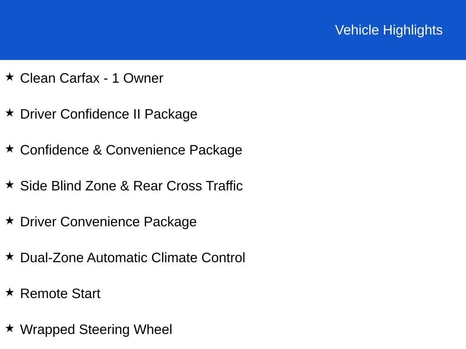466x349 pixels.
Task: Click the word Owner in first highlight
Action: (143, 78)
